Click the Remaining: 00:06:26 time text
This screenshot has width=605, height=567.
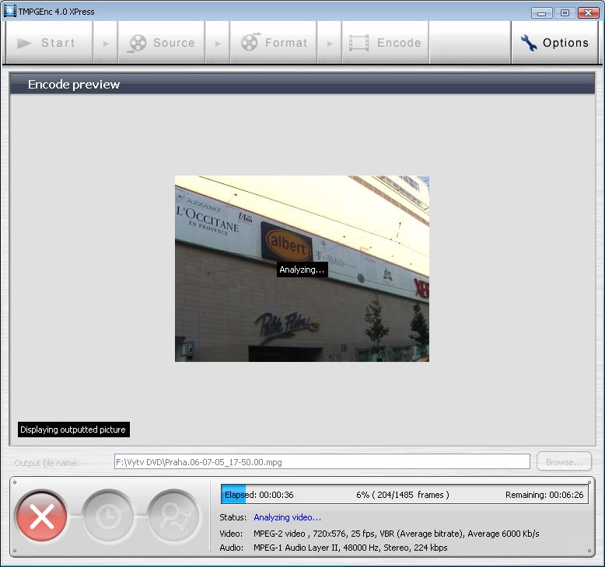tap(544, 495)
